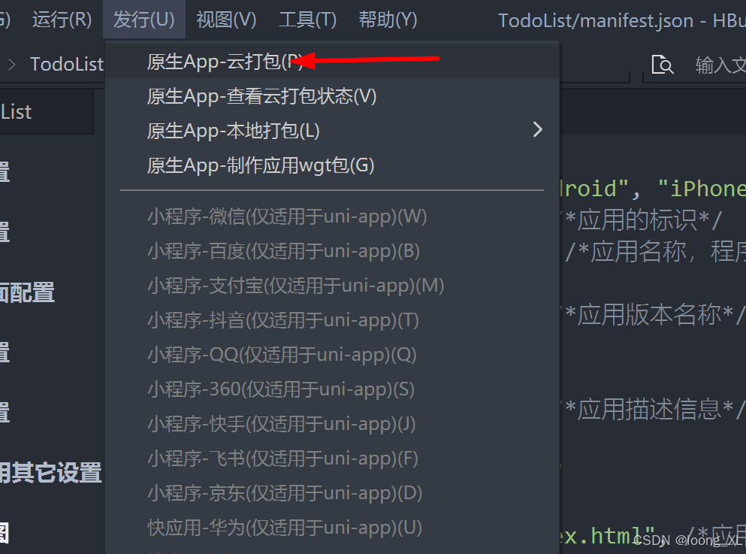Close the 发行(U) menu in the menu bar
746x554 pixels.
click(x=144, y=20)
